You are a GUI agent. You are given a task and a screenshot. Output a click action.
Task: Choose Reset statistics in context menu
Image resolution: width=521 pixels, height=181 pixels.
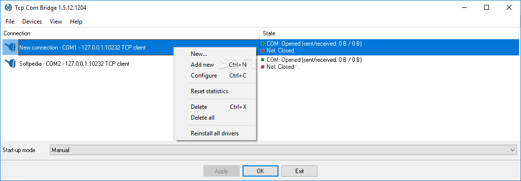[215, 91]
